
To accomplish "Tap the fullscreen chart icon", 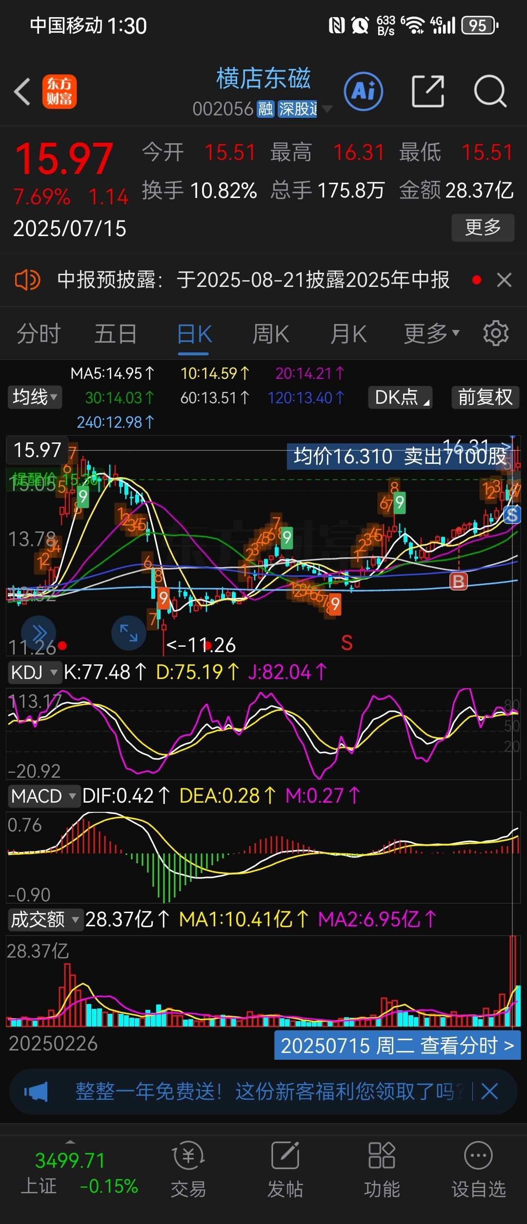I will [129, 633].
